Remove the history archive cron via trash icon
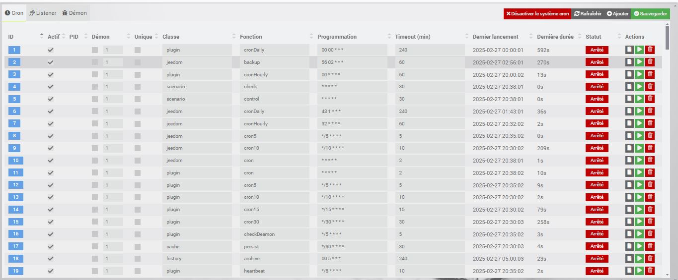The height and width of the screenshot is (280, 678). tap(650, 259)
